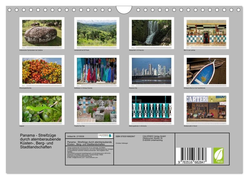The width and height of the screenshot is (248, 179).
Task: Click the small author name under the ISBN
Action: [x=122, y=143]
